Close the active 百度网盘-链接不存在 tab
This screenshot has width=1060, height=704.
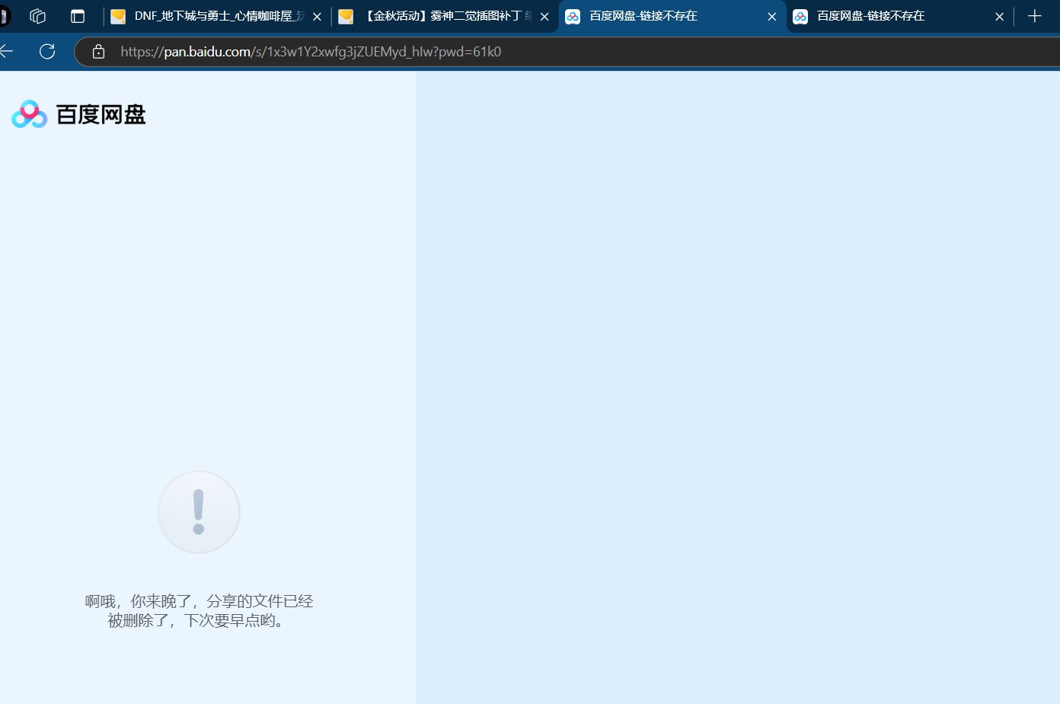click(772, 17)
